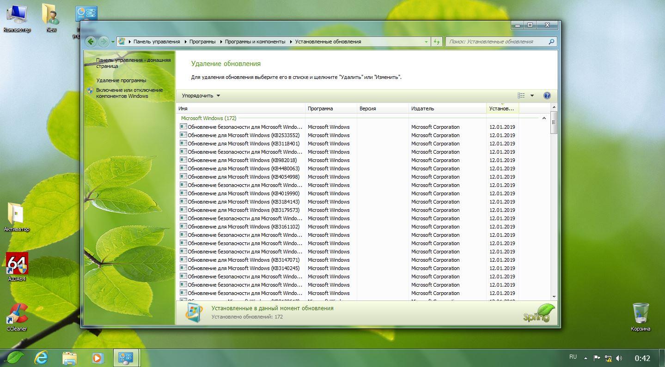This screenshot has width=665, height=367.
Task: Go to Программы in breadcrumb
Action: click(202, 42)
